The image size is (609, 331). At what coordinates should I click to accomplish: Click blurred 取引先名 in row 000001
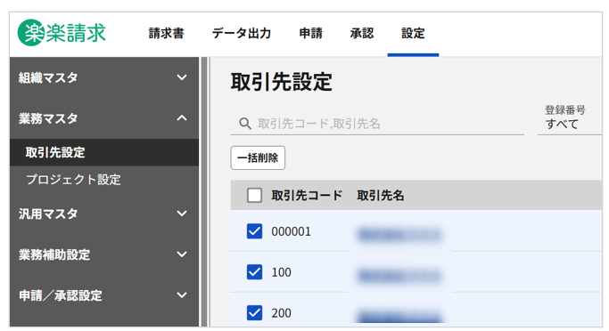point(399,235)
